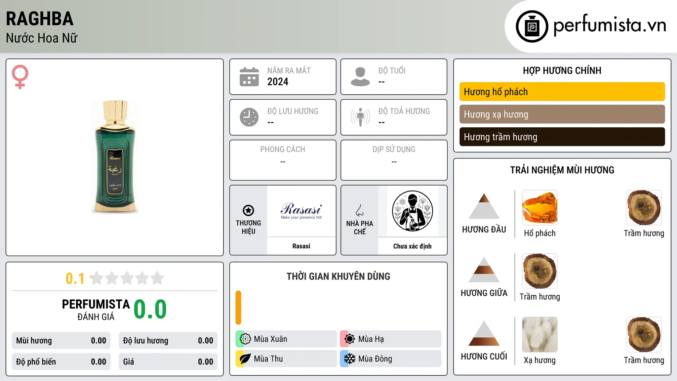Click the Mùi hương 0.00 score row
The width and height of the screenshot is (677, 381).
[61, 340]
